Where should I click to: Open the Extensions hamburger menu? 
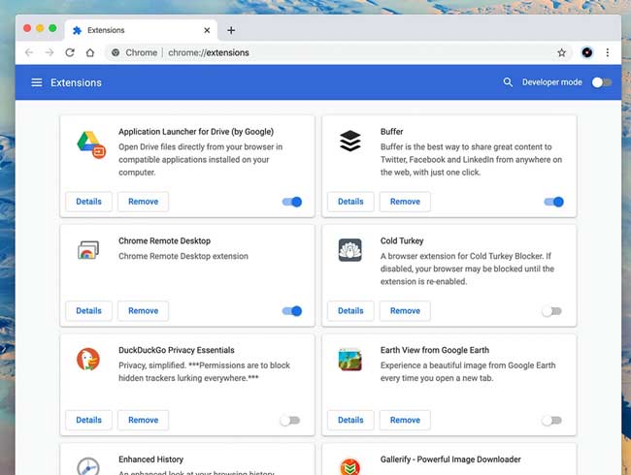pyautogui.click(x=37, y=82)
